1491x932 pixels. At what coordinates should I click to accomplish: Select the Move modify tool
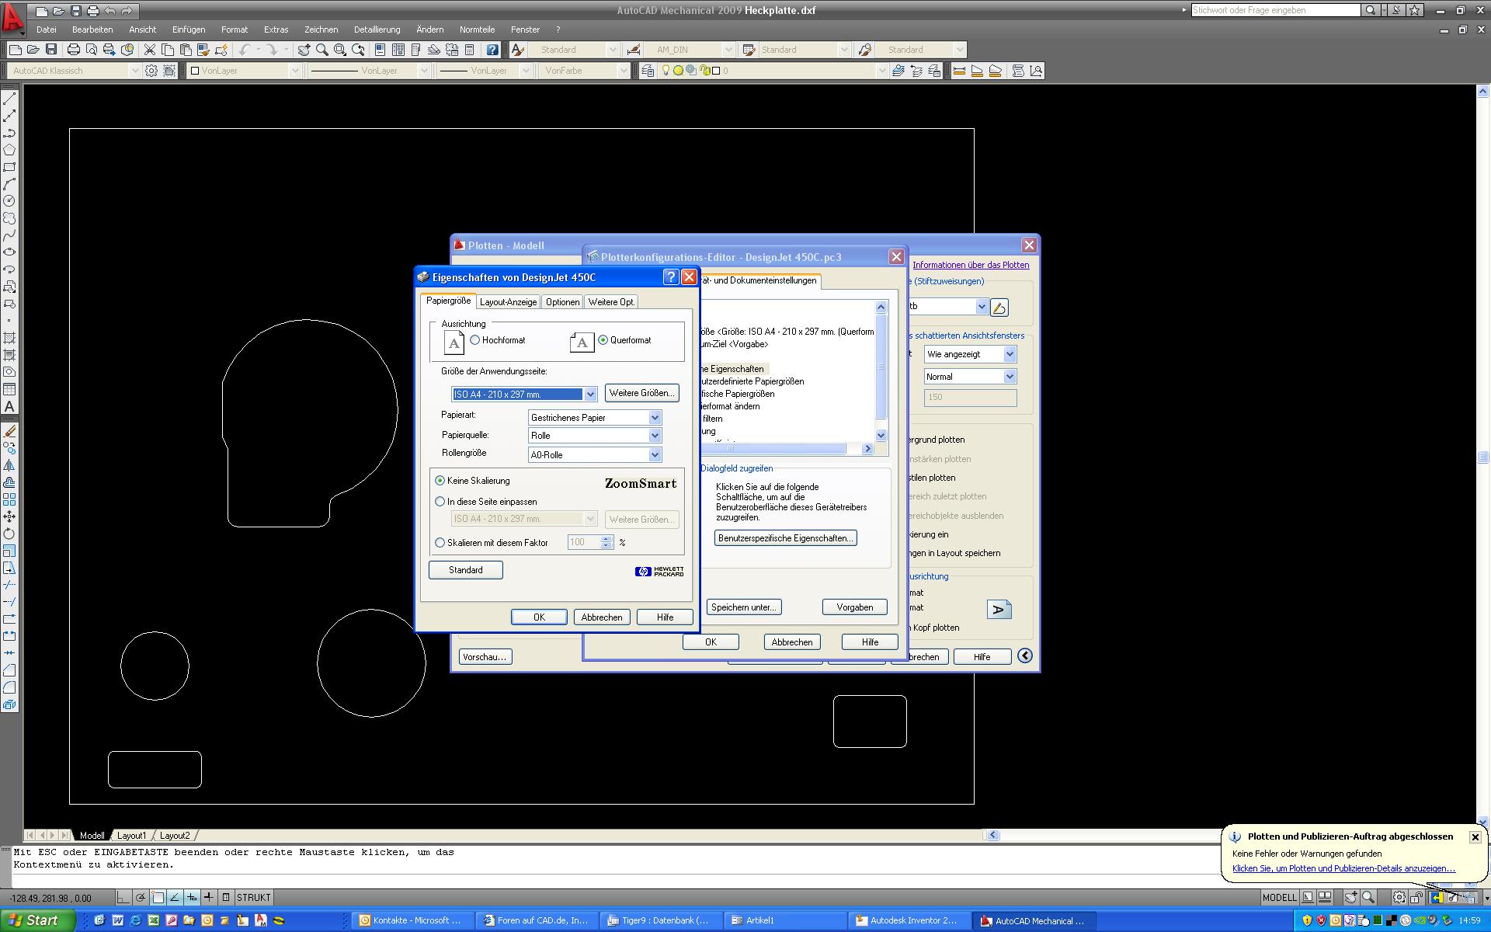(9, 516)
